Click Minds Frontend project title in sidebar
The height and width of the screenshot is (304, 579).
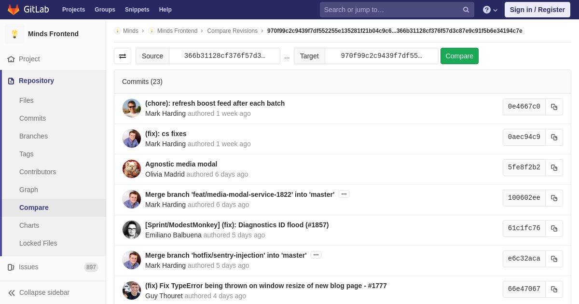[x=53, y=34]
